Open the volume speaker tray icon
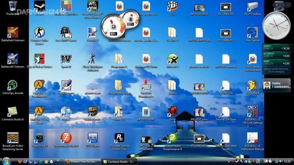 pos(281,161)
